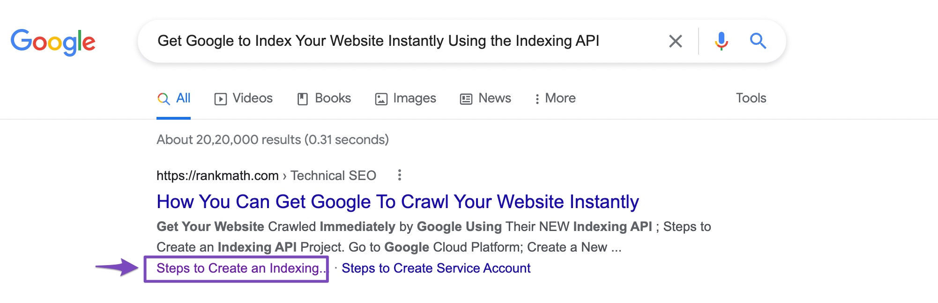Click the Videos play icon
This screenshot has height=303, width=938.
[x=221, y=98]
